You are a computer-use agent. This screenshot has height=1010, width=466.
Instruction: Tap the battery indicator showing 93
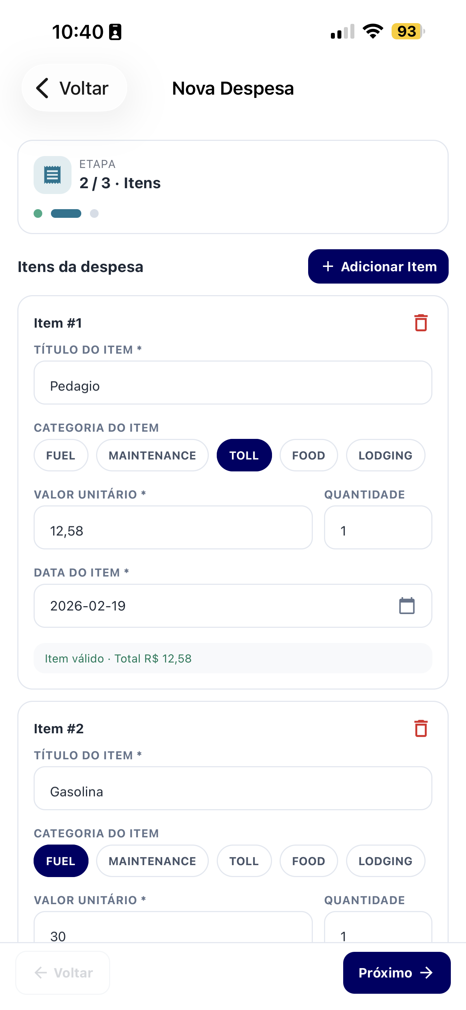(x=407, y=31)
